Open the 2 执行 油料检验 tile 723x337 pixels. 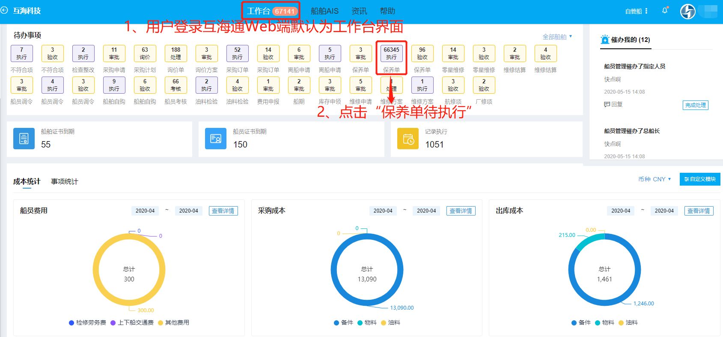point(207,85)
